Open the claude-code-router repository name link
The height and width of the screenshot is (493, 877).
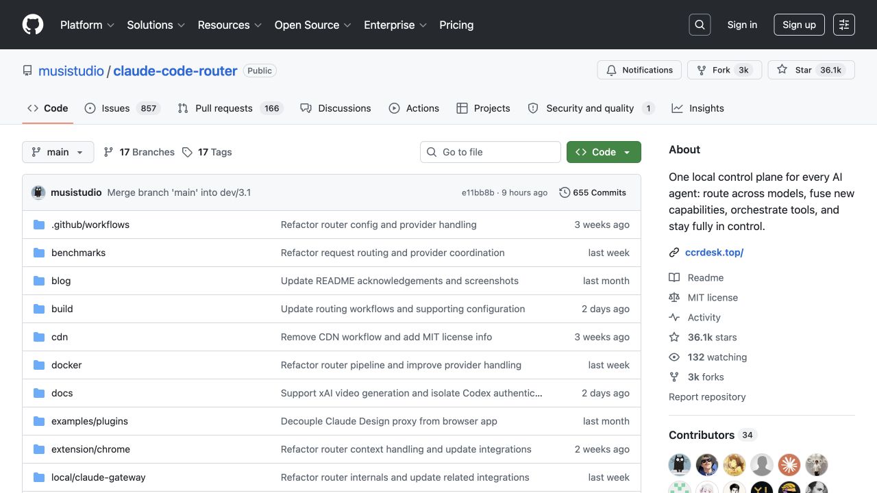point(175,71)
